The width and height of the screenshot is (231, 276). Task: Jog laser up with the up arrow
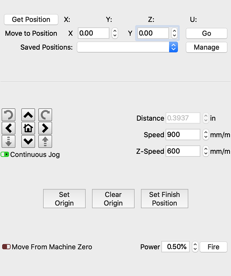click(x=28, y=115)
